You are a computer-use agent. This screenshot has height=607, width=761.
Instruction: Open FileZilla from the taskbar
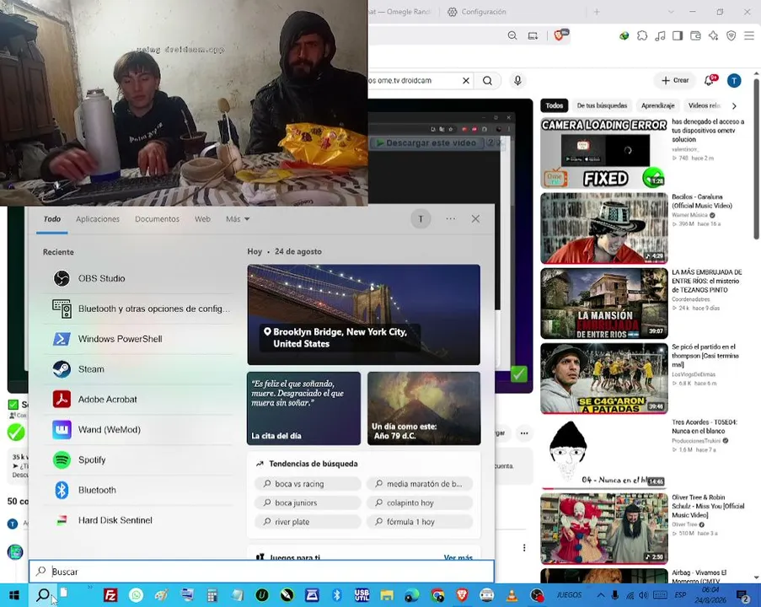(110, 595)
